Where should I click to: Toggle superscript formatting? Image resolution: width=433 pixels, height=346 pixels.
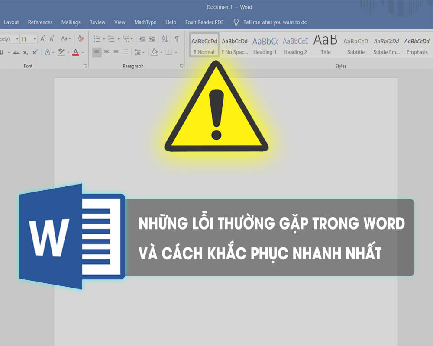coord(35,52)
